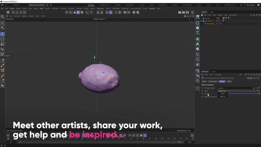261x147 pixels.
Task: Switch to the Takes tab
Action: pos(212,12)
